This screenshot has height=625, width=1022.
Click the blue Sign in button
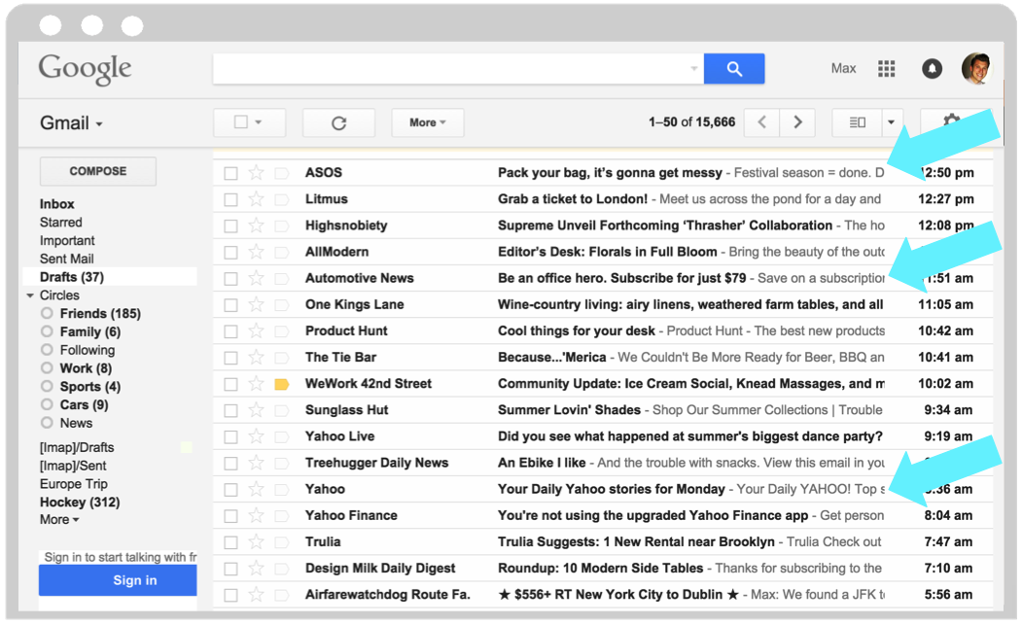pyautogui.click(x=118, y=580)
